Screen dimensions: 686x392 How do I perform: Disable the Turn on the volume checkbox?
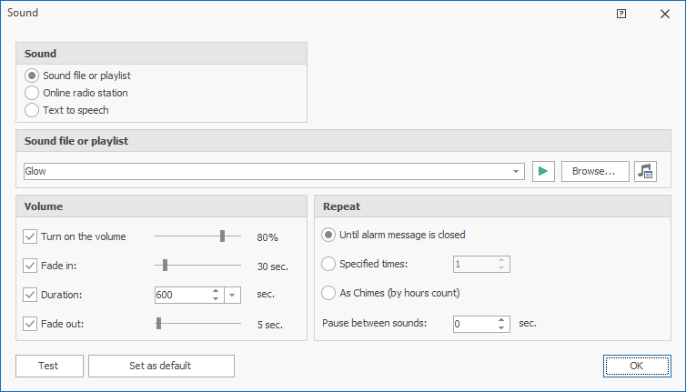tap(30, 236)
